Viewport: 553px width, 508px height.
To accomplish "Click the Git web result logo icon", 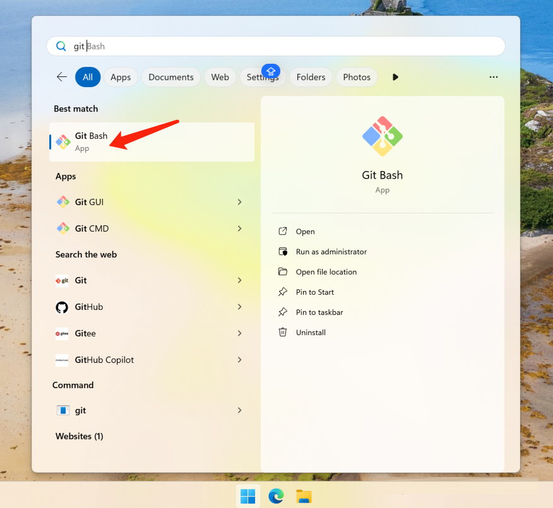I will tap(62, 281).
